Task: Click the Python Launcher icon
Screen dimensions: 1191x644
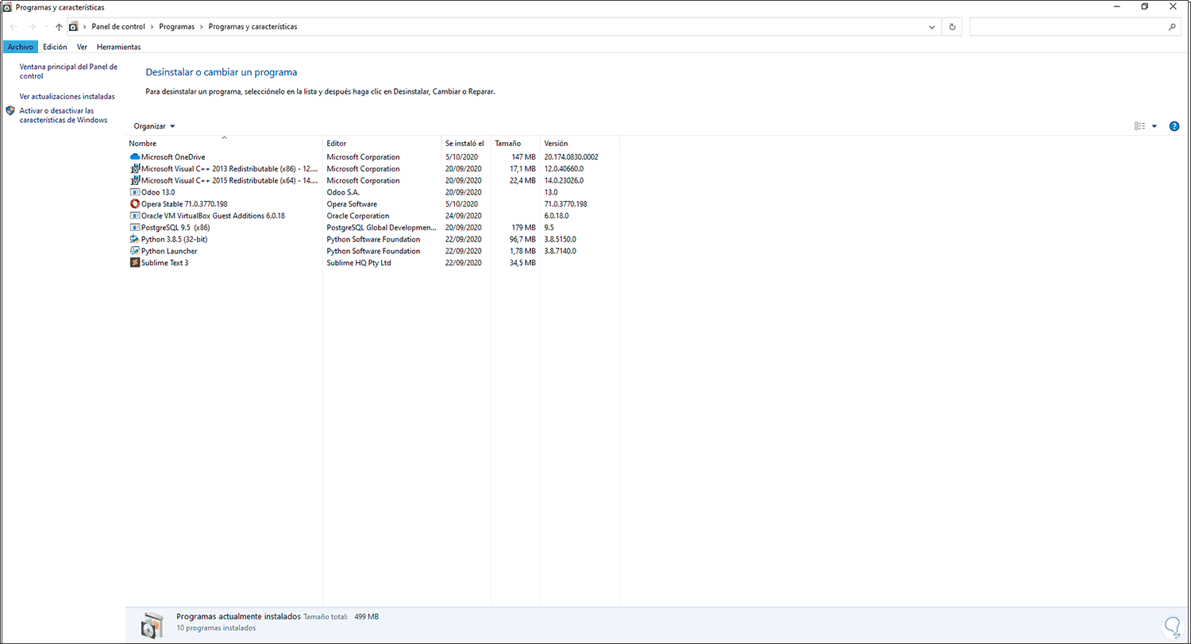Action: coord(134,251)
